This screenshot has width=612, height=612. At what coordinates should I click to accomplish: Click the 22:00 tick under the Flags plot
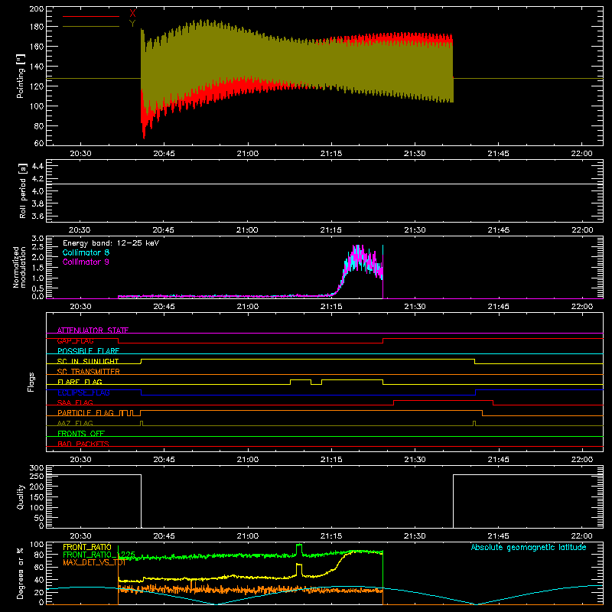[x=581, y=460]
